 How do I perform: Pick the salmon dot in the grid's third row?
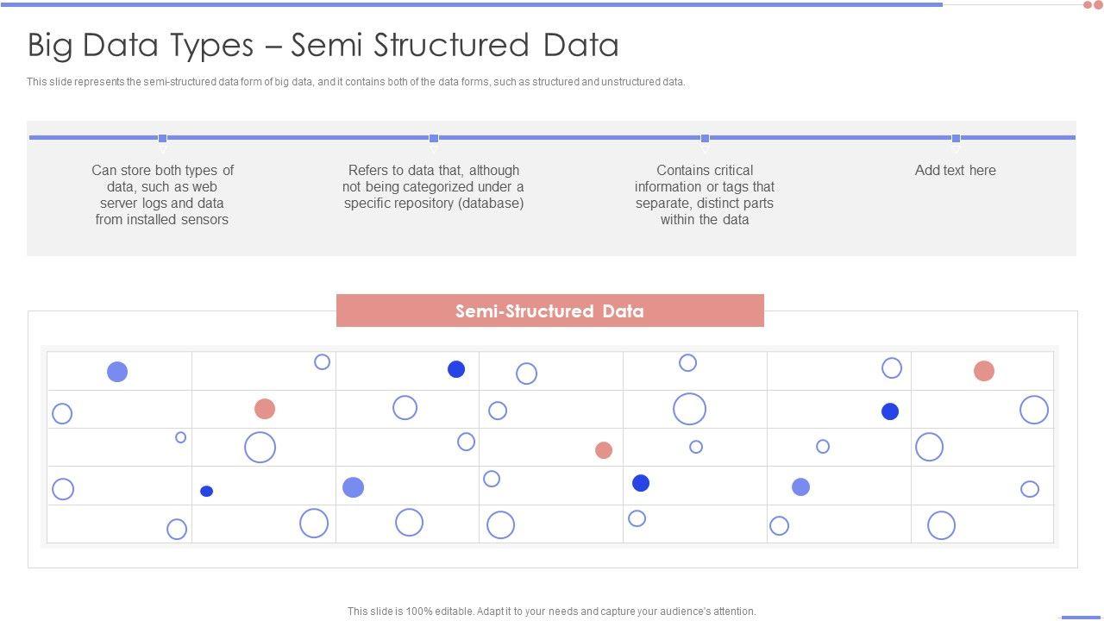604,450
